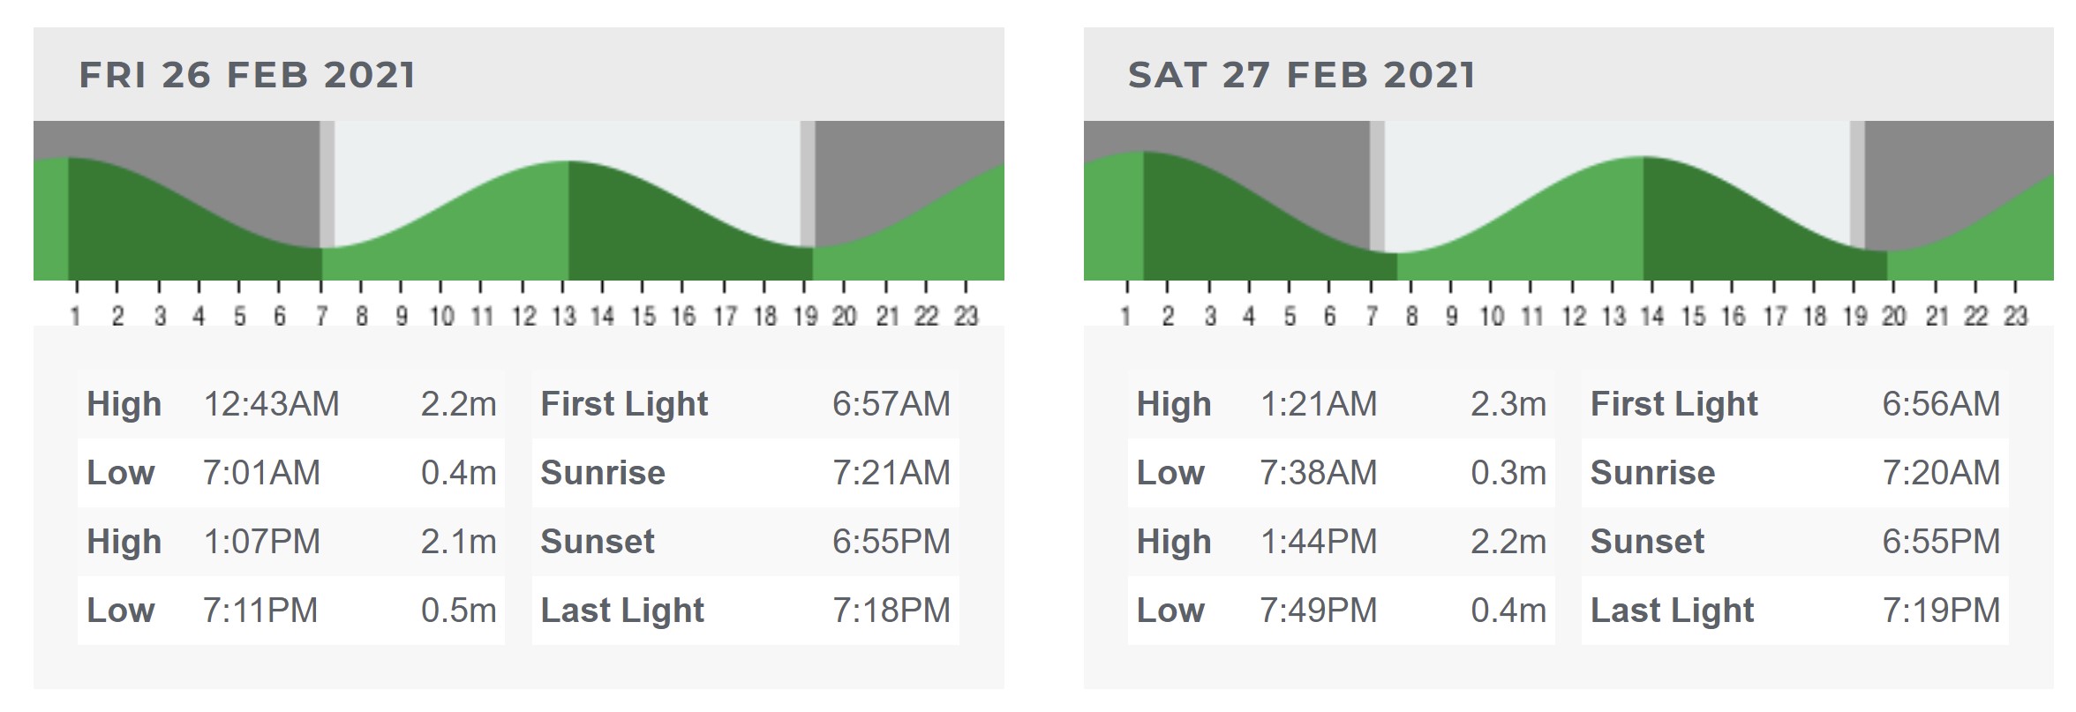Click Friday's Last Light 7:18PM row
This screenshot has width=2076, height=712.
pos(746,611)
